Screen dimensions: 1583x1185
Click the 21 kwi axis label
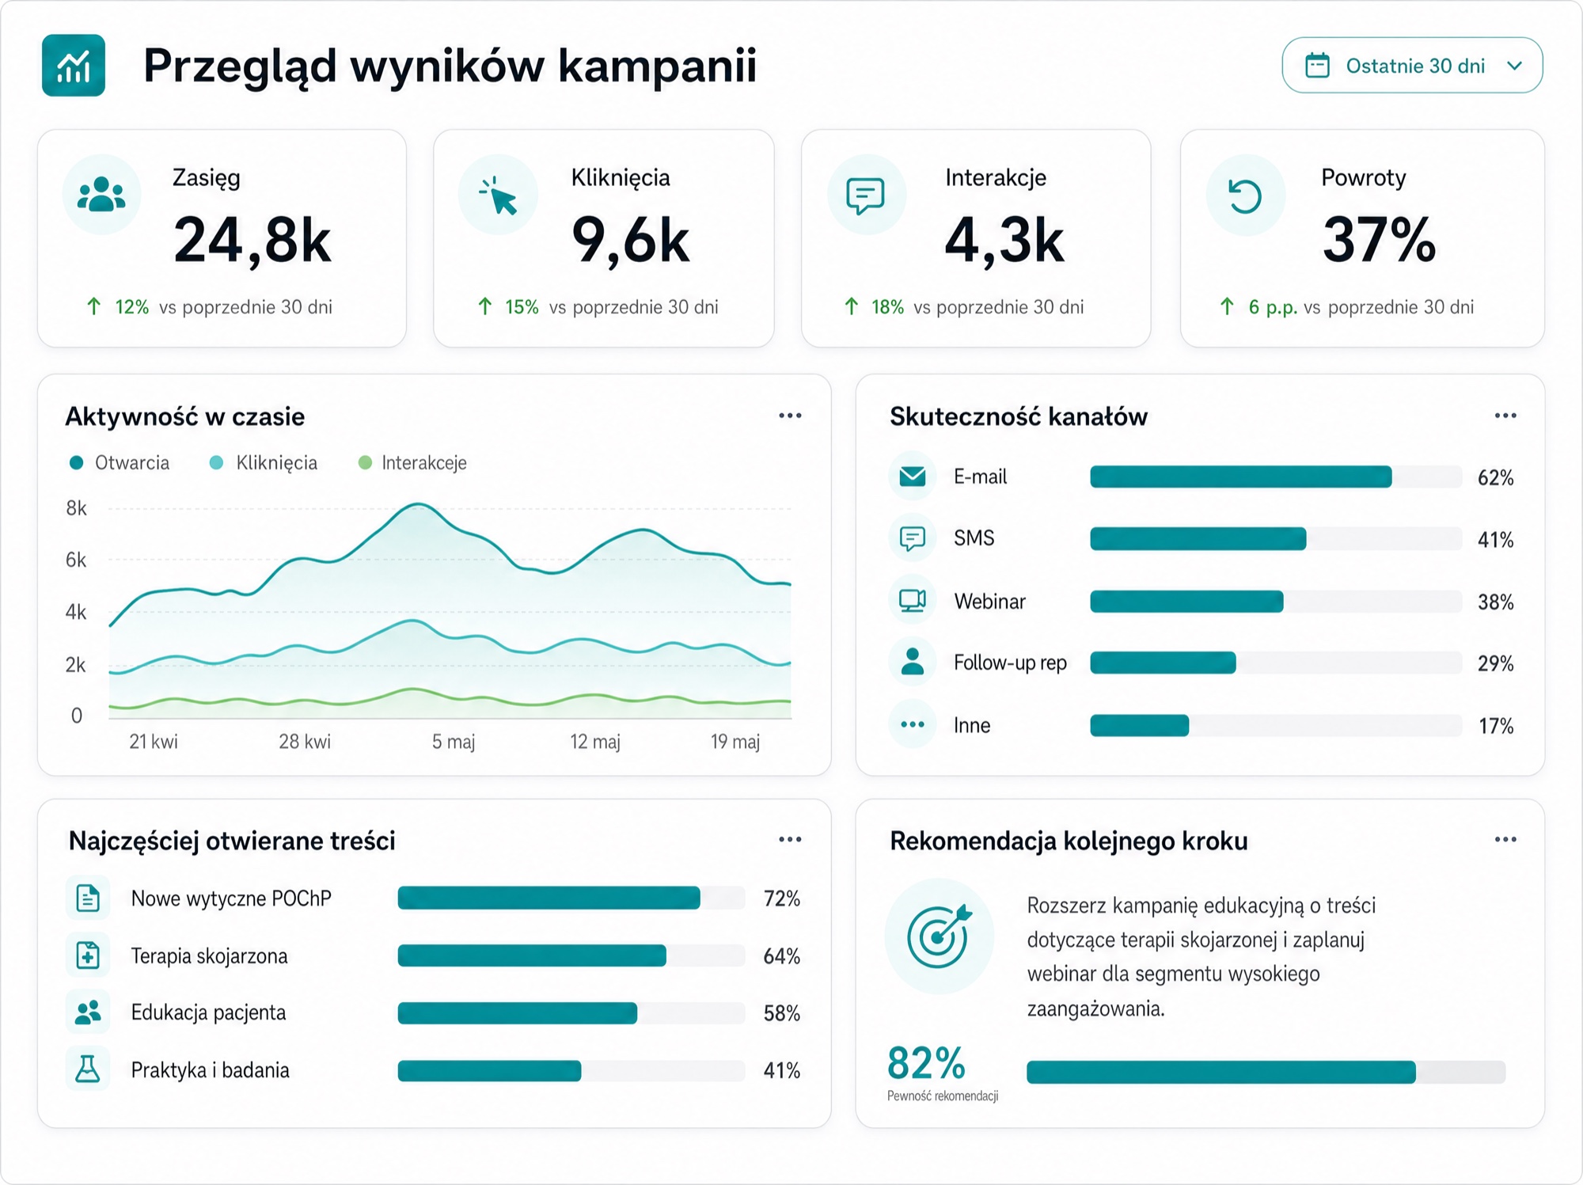click(154, 742)
